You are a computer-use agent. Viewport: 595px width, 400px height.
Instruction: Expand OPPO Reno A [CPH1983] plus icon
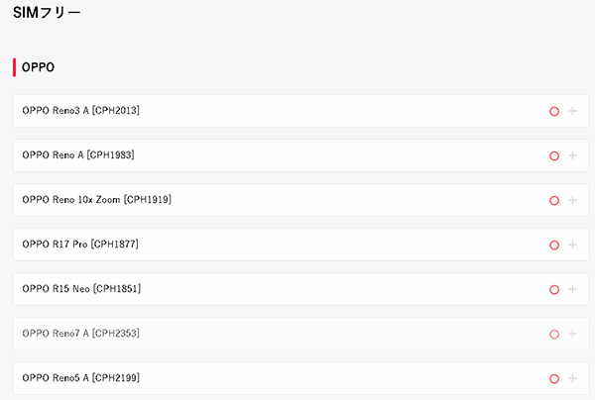pos(572,155)
